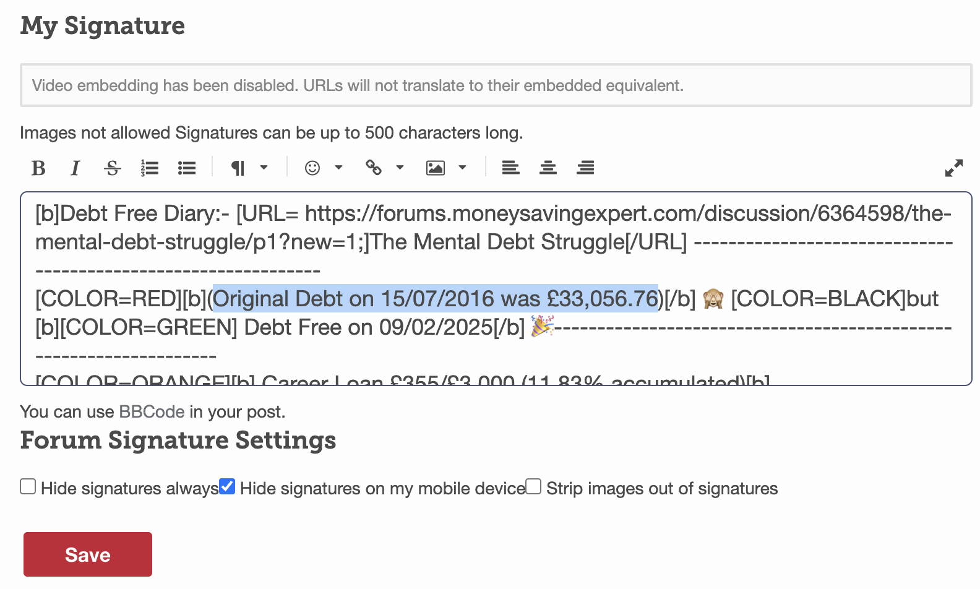
Task: Uncheck Hide signatures on my mobile device
Action: pos(227,486)
